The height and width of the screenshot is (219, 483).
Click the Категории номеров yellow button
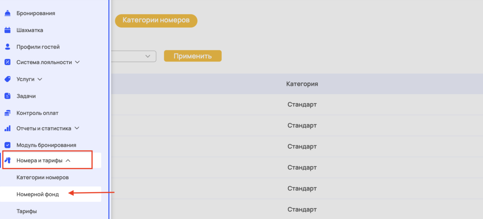point(156,21)
